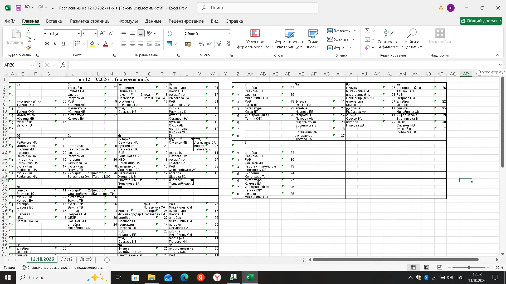
Task: Open the Формат cells dropdown
Action: [339, 48]
